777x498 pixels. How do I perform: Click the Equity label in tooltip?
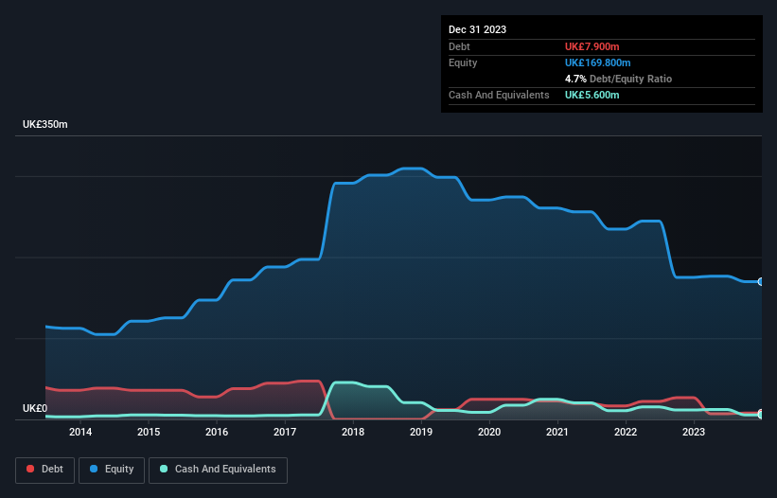pyautogui.click(x=463, y=62)
